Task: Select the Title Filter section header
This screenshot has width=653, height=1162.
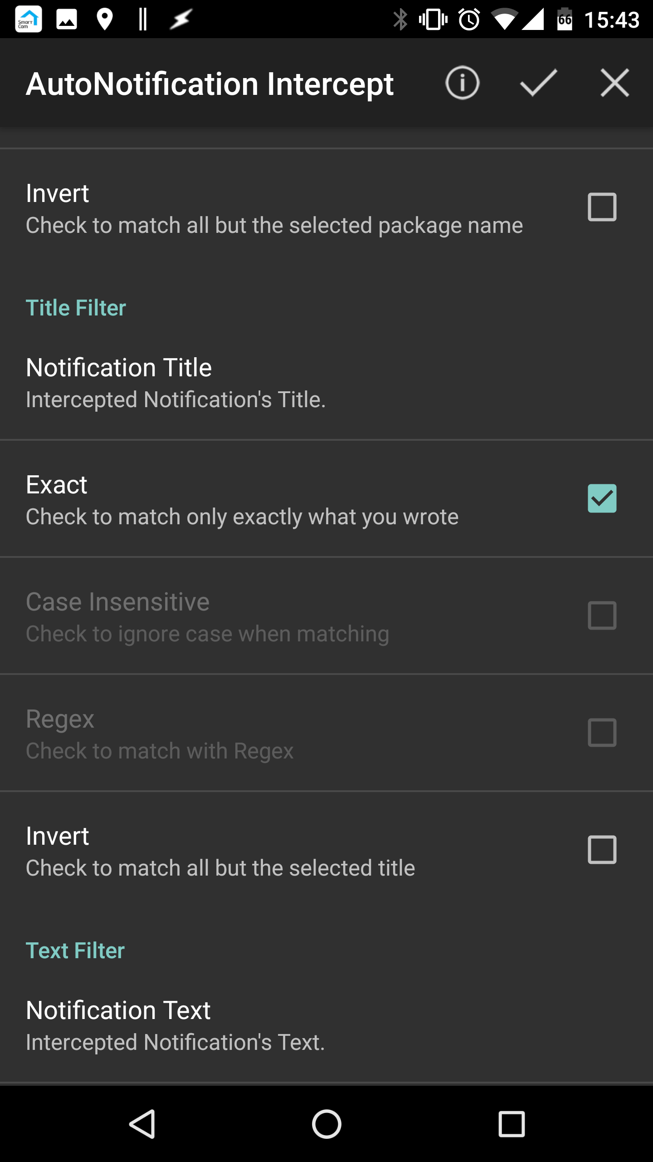Action: tap(76, 308)
